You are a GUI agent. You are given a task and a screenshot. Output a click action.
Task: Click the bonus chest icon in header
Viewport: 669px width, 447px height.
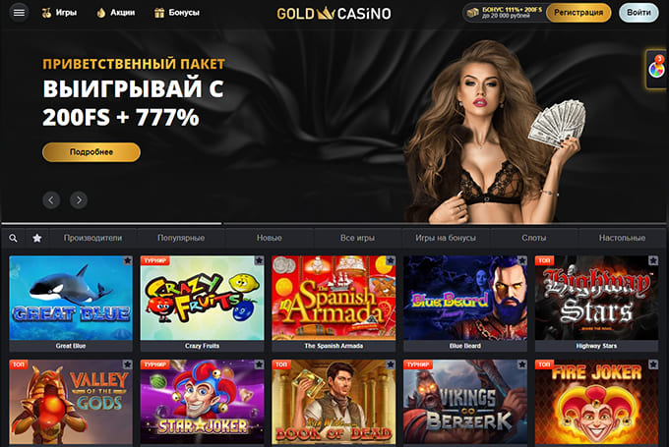click(x=473, y=13)
